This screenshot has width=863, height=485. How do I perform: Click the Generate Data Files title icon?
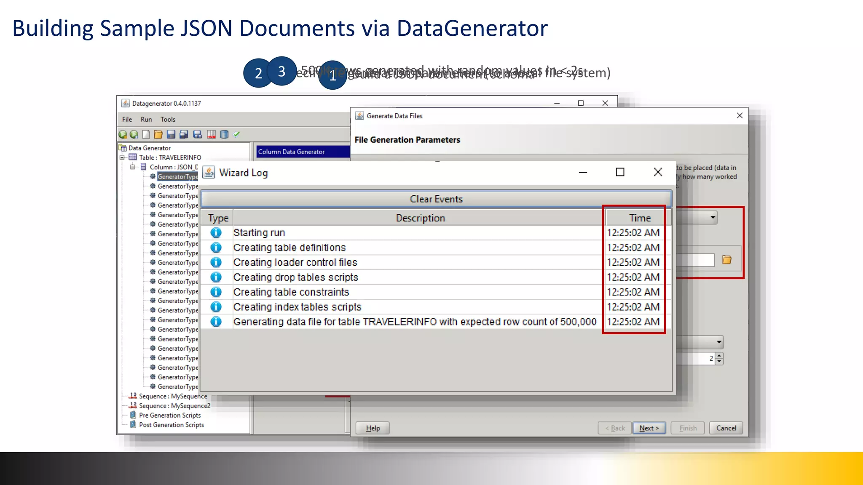coord(359,116)
